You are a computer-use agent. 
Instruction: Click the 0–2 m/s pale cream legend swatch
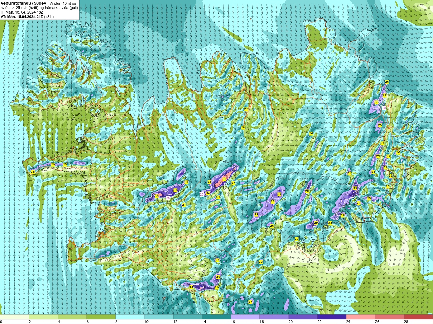pos(15,317)
